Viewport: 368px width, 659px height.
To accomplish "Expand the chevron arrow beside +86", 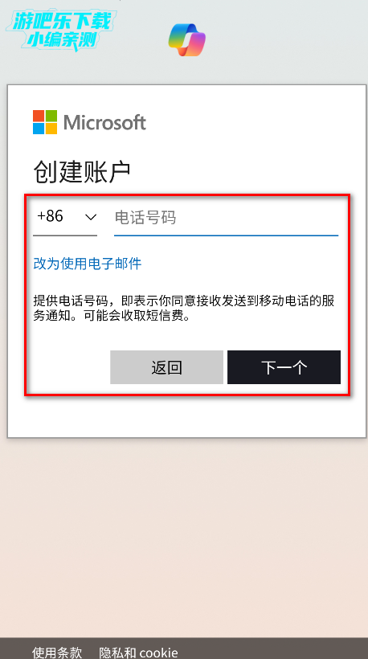I will point(91,217).
